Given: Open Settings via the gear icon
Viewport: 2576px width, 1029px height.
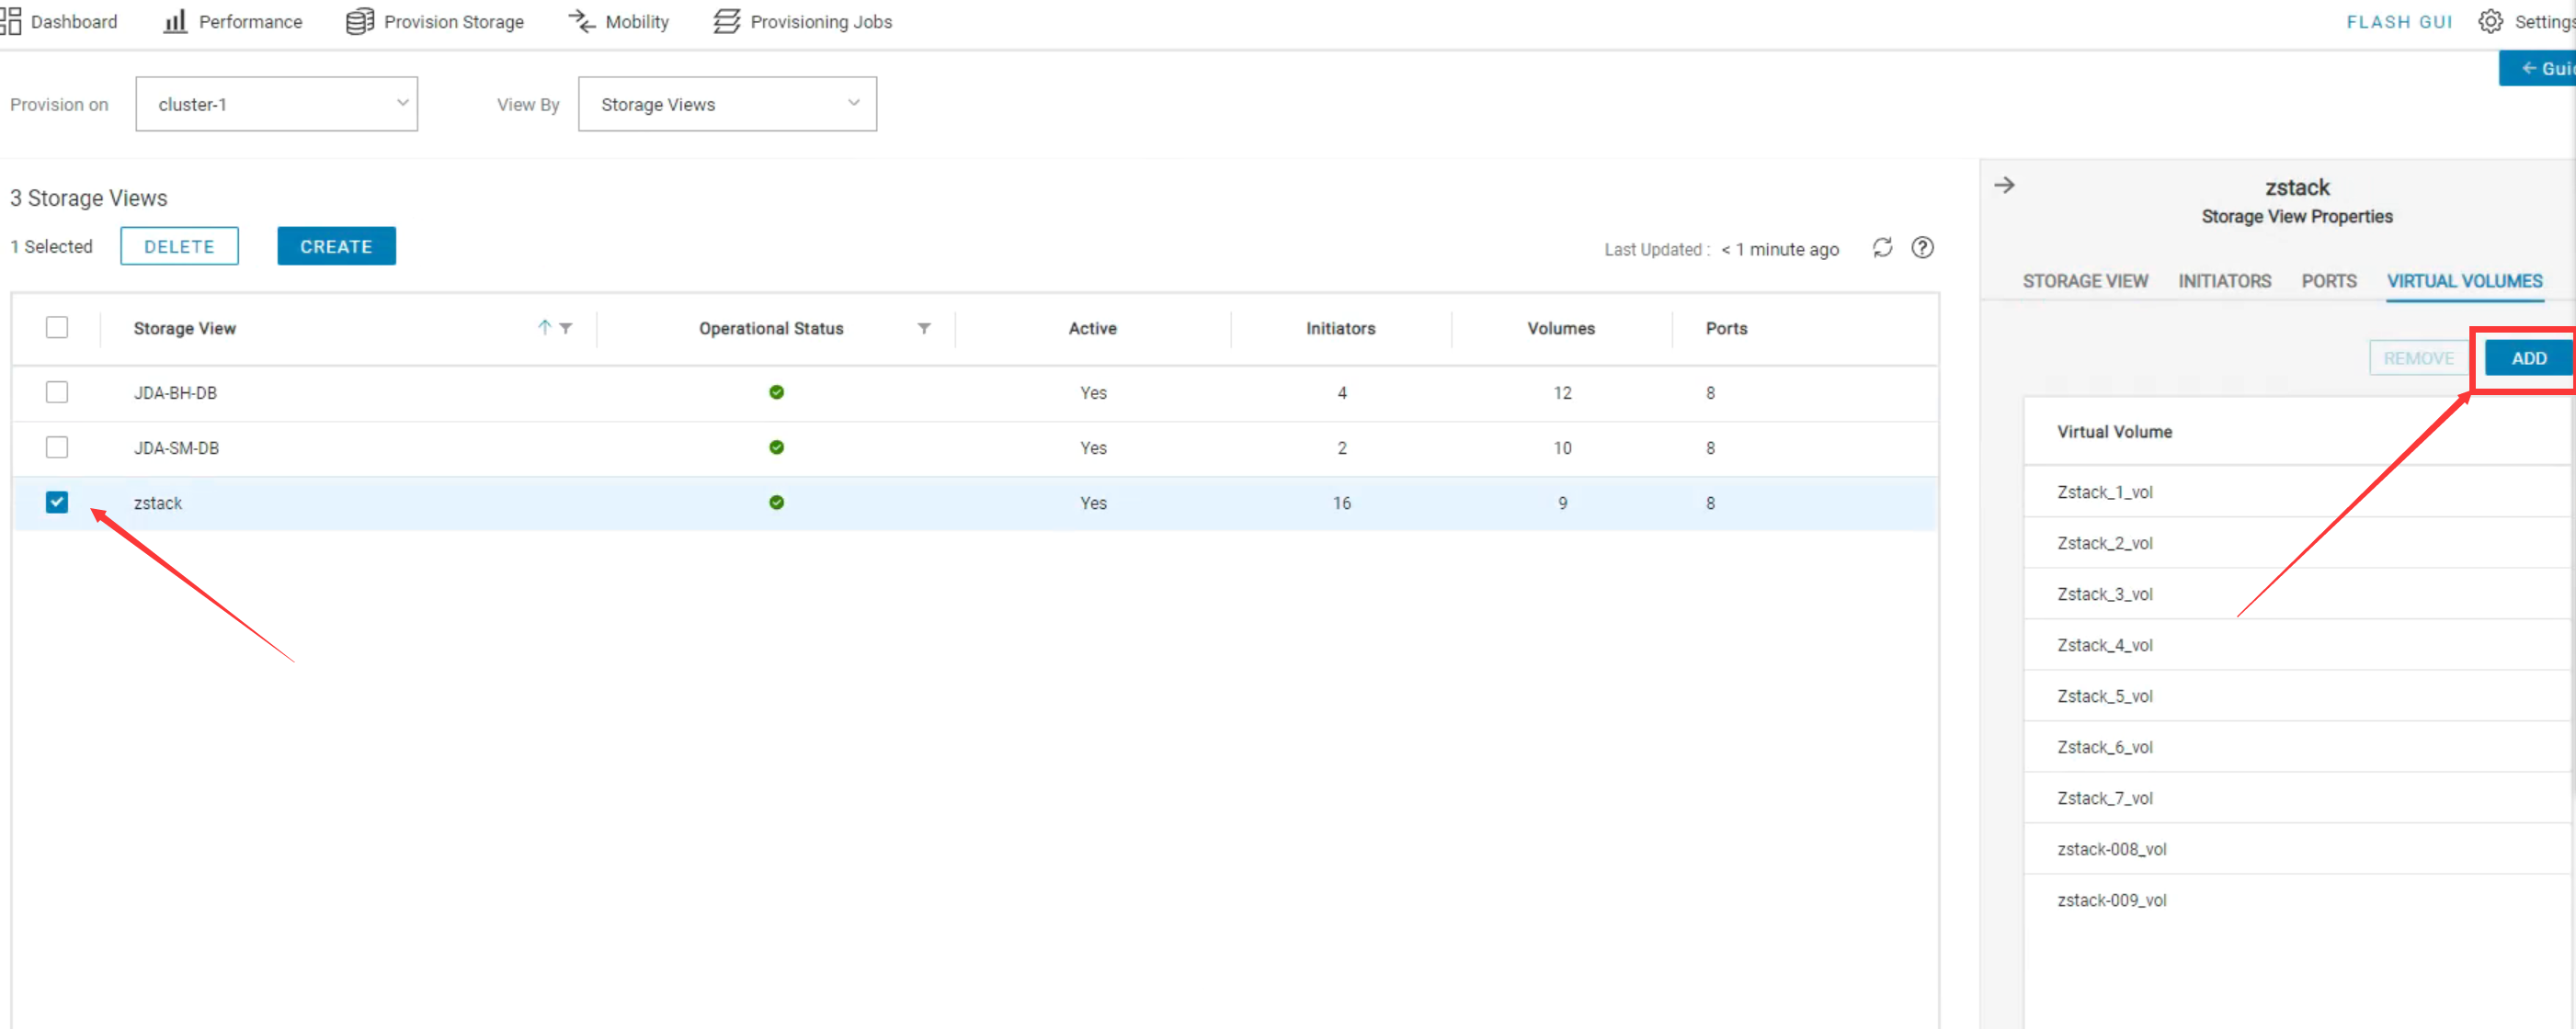Looking at the screenshot, I should coord(2490,21).
